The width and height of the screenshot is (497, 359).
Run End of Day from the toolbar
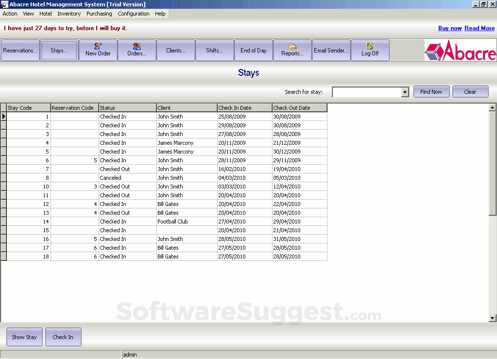click(x=253, y=50)
